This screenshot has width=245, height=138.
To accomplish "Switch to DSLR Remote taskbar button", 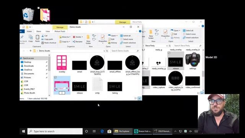I will [162, 131].
